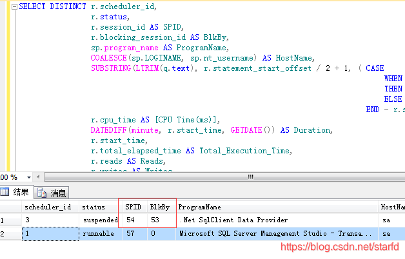This screenshot has height=259, width=405.
Task: Click 'r.total_elapsed_time' in the query
Action: (x=136, y=151)
